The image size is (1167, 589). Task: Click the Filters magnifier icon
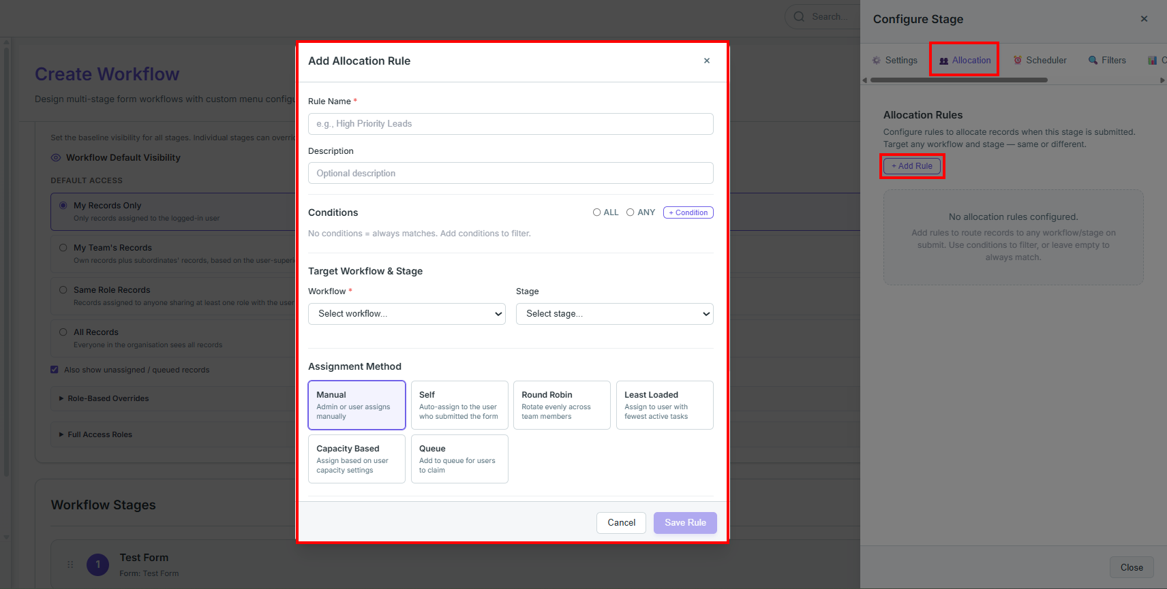pyautogui.click(x=1093, y=61)
